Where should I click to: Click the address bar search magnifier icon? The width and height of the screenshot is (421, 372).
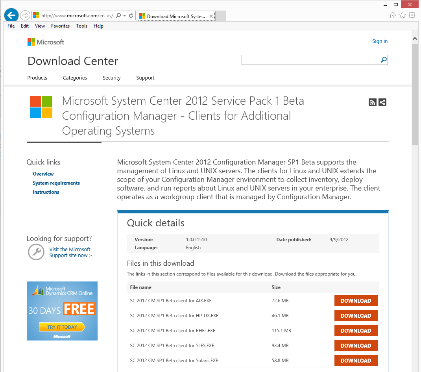tap(118, 16)
